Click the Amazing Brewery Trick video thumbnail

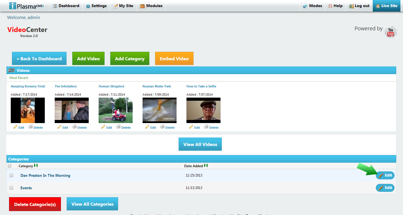click(28, 110)
